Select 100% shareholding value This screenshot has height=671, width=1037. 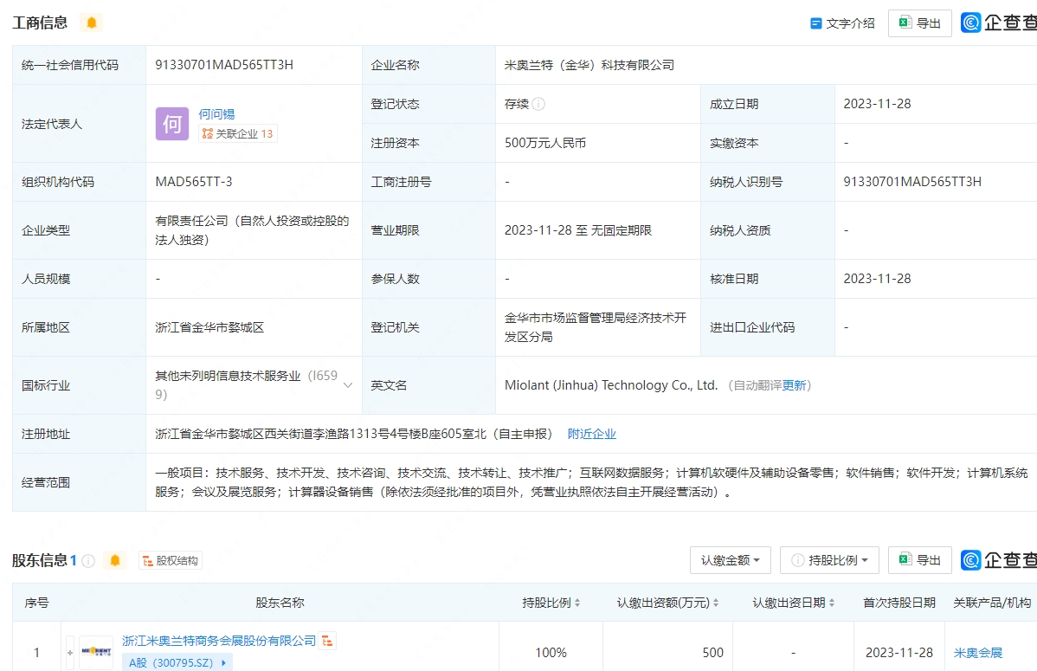551,653
